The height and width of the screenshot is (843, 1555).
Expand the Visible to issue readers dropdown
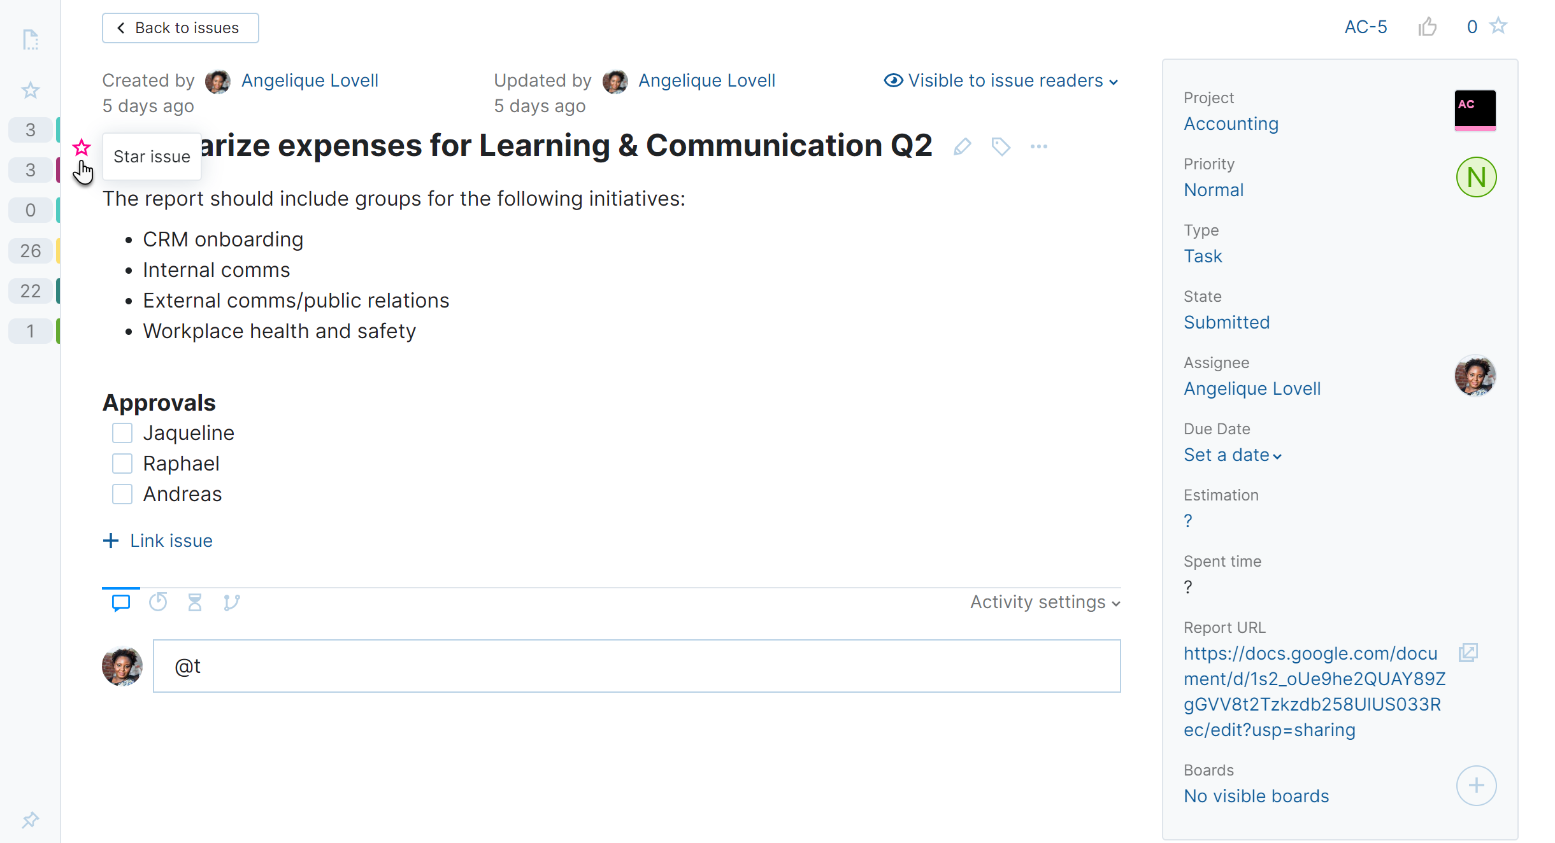click(x=1000, y=81)
